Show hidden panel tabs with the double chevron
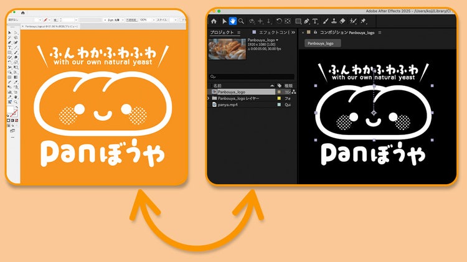 293,32
